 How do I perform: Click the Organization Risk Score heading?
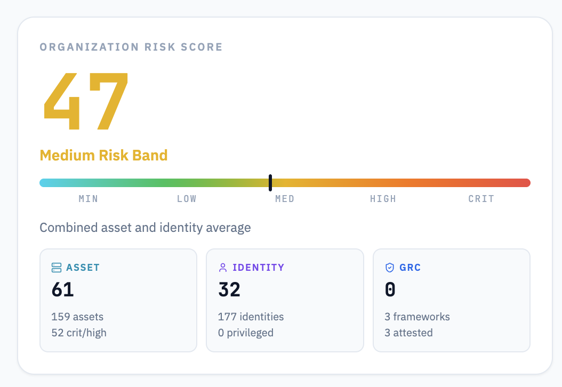click(x=131, y=47)
